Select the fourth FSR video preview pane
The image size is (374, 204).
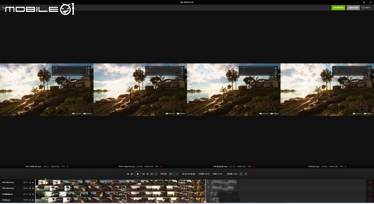[327, 90]
